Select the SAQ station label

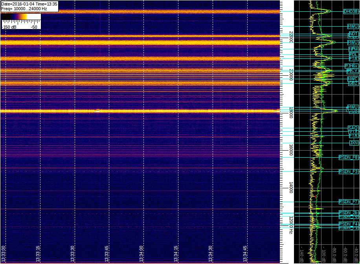[353, 128]
